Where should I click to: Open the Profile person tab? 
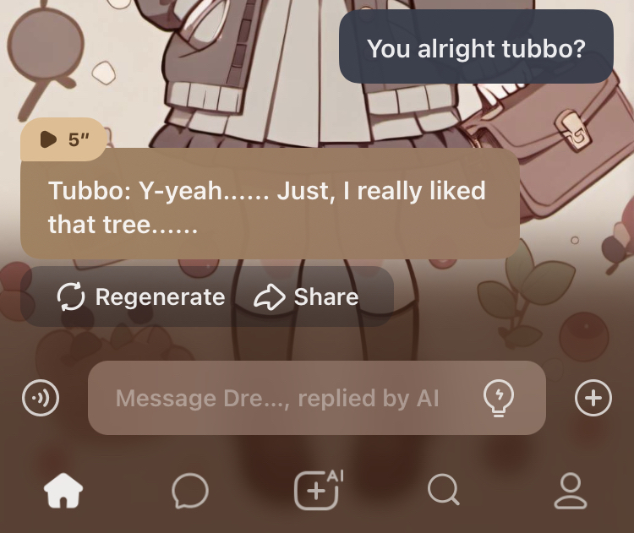click(570, 491)
